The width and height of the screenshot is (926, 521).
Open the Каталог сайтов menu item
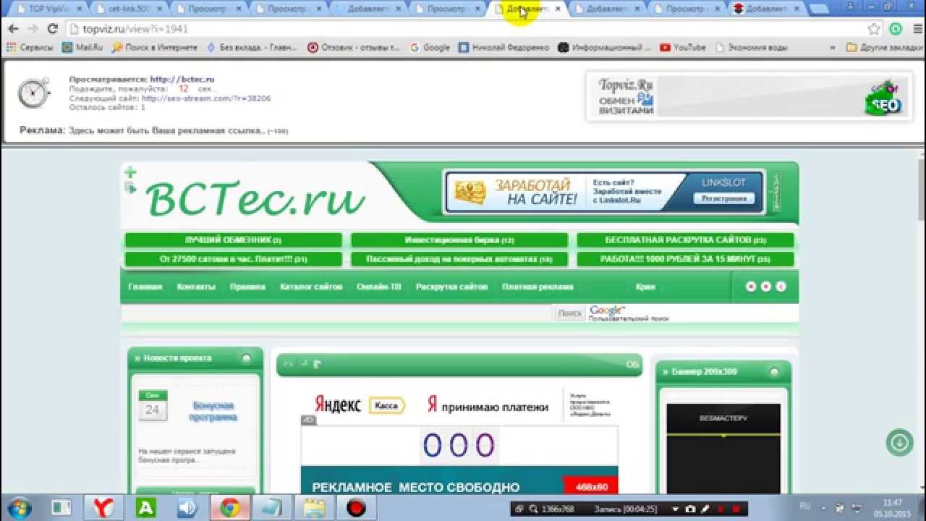(x=311, y=287)
